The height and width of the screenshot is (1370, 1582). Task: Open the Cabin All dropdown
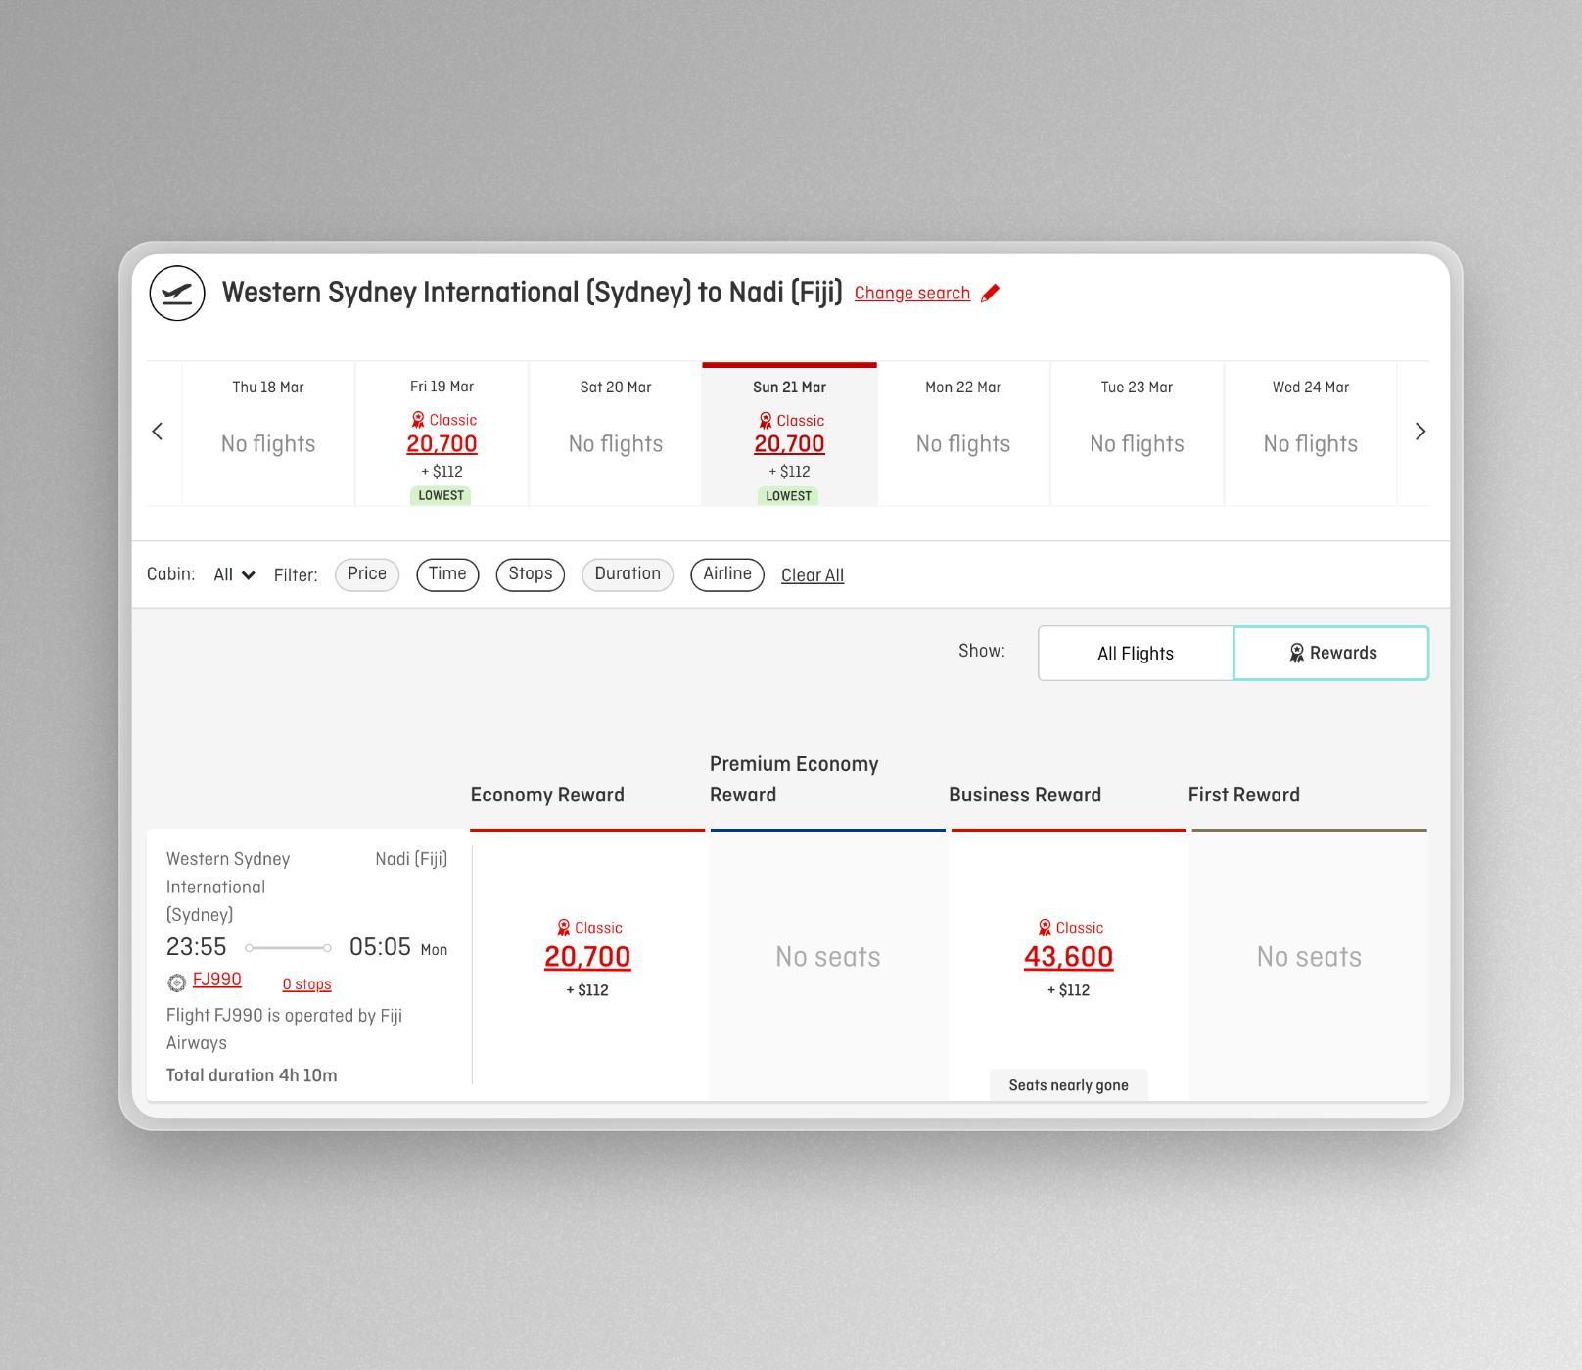tap(235, 574)
